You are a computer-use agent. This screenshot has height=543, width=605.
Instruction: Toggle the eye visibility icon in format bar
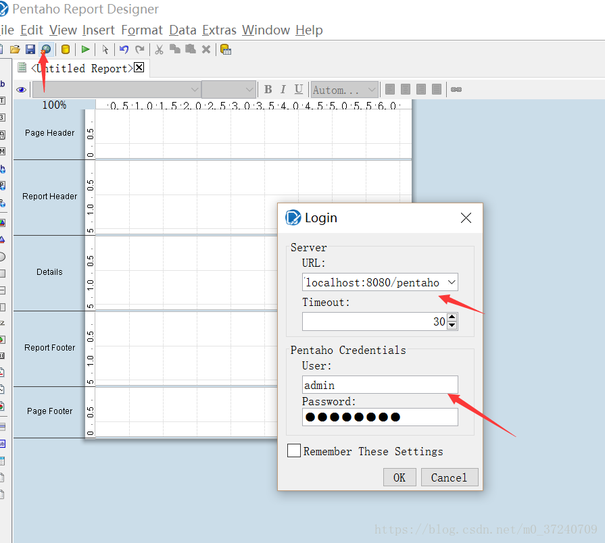coord(21,90)
